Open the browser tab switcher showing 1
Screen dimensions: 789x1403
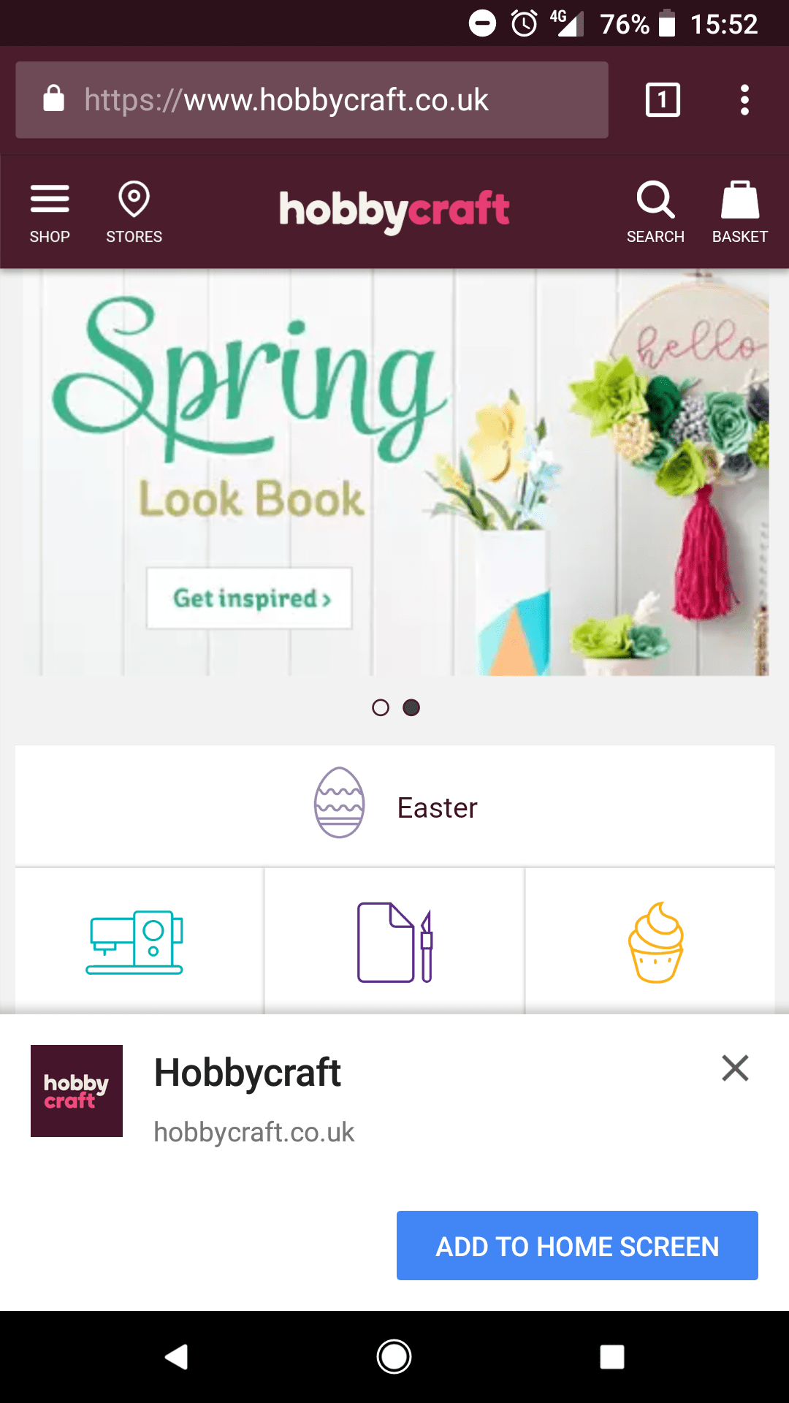[663, 100]
